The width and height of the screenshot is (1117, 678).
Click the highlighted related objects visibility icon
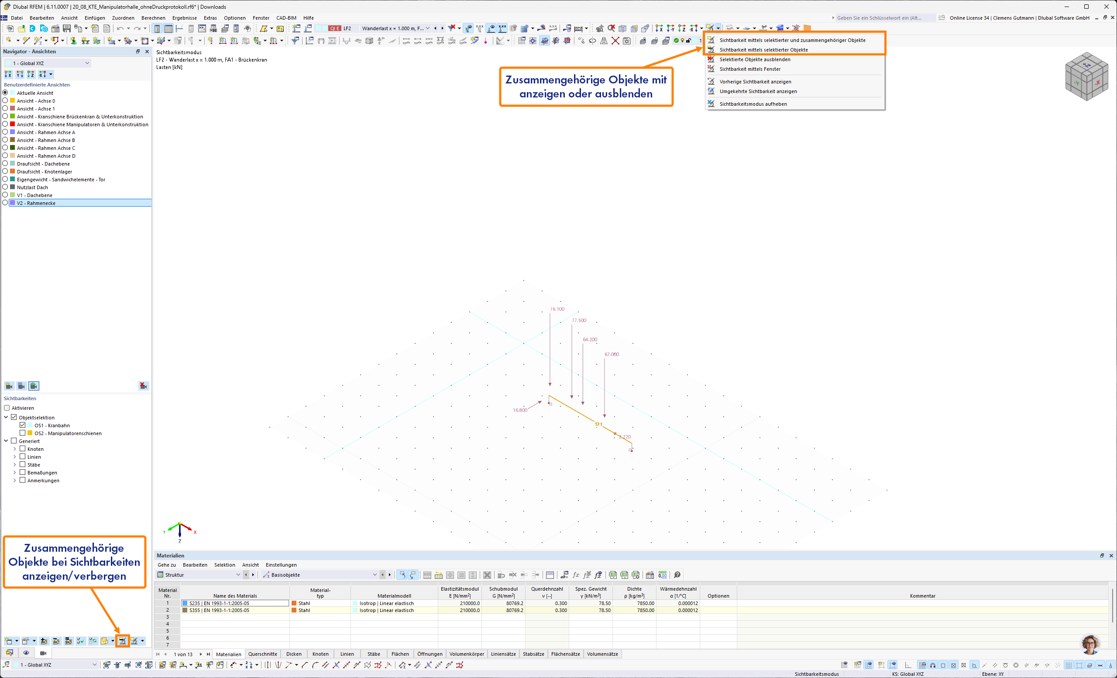(x=122, y=641)
